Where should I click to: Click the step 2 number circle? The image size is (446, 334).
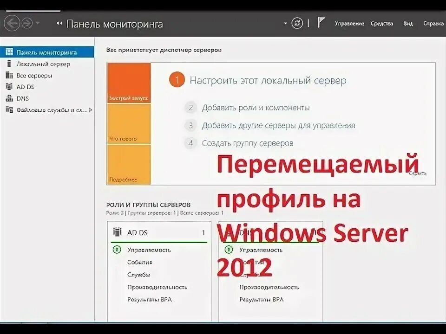coord(190,108)
